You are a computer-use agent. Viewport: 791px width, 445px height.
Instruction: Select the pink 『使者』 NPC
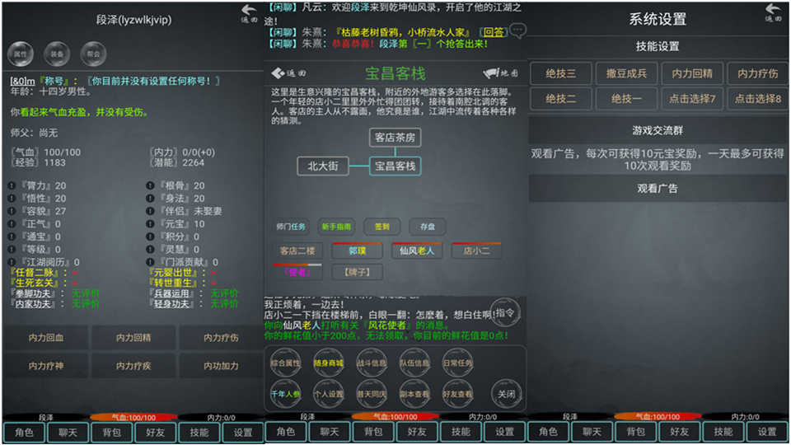tap(297, 273)
